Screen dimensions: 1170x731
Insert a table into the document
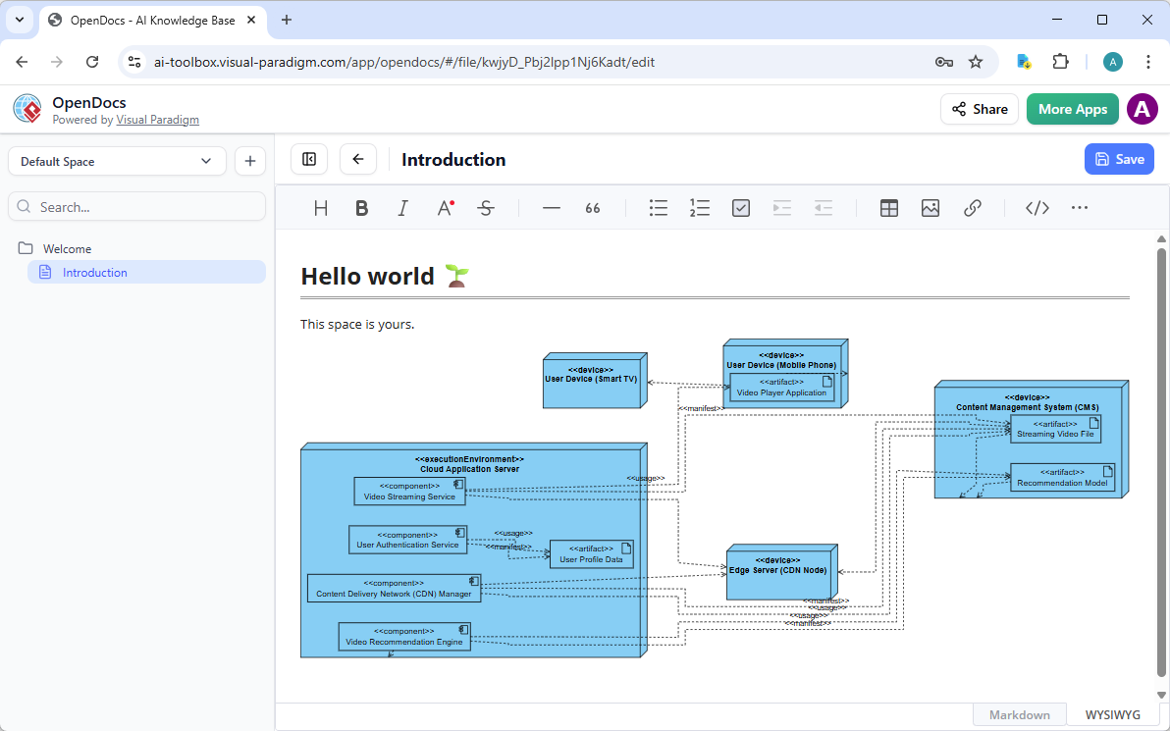point(889,207)
